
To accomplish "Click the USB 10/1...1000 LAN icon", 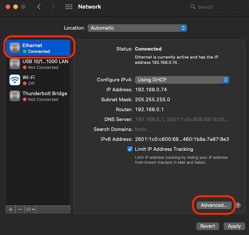I will pos(15,64).
